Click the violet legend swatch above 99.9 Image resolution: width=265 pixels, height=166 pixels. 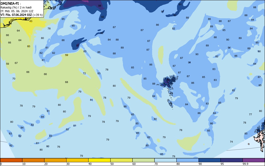tap(254, 160)
